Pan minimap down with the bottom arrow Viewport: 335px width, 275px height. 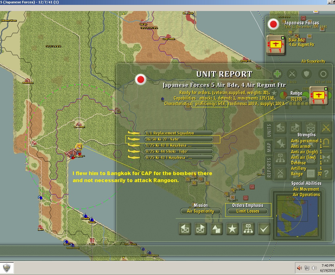click(297, 237)
